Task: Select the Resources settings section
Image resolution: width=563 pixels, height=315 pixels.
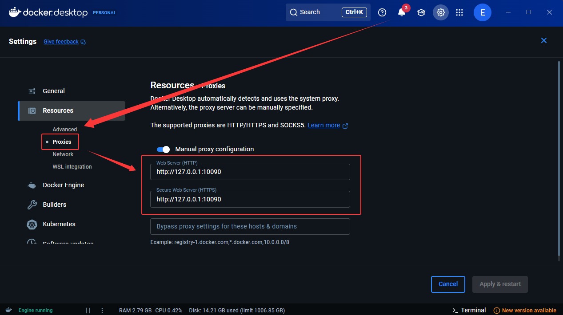Action: click(58, 110)
